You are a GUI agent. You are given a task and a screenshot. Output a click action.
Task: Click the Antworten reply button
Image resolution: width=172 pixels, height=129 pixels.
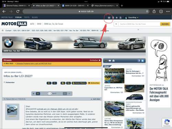(x=94, y=83)
